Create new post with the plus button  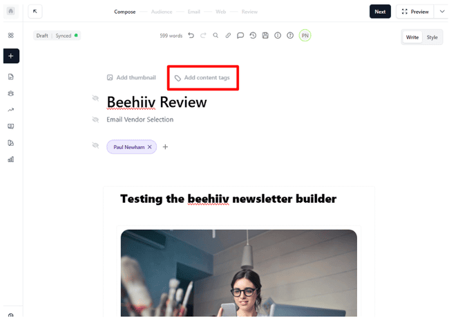[11, 56]
